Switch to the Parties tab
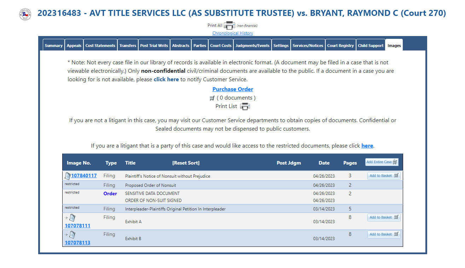The width and height of the screenshot is (465, 268). (x=200, y=45)
